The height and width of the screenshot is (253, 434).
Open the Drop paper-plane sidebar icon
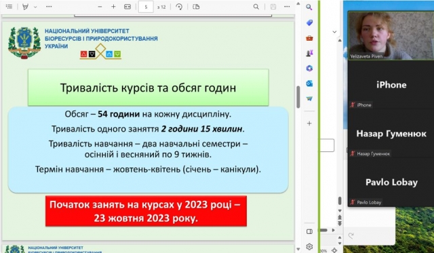tap(309, 98)
